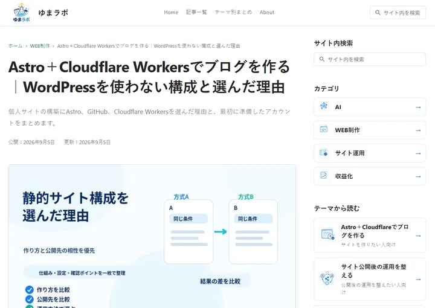
Task: Click the WEB制作 category code icon
Action: pyautogui.click(x=324, y=129)
